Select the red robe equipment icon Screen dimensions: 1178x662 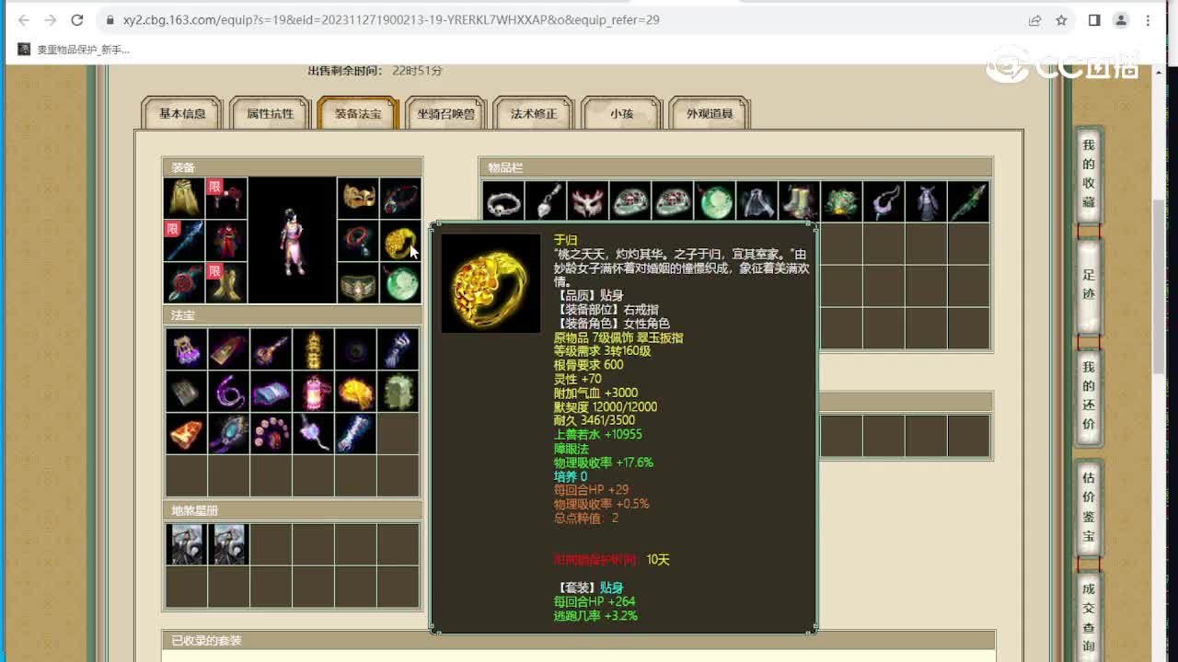pyautogui.click(x=226, y=241)
